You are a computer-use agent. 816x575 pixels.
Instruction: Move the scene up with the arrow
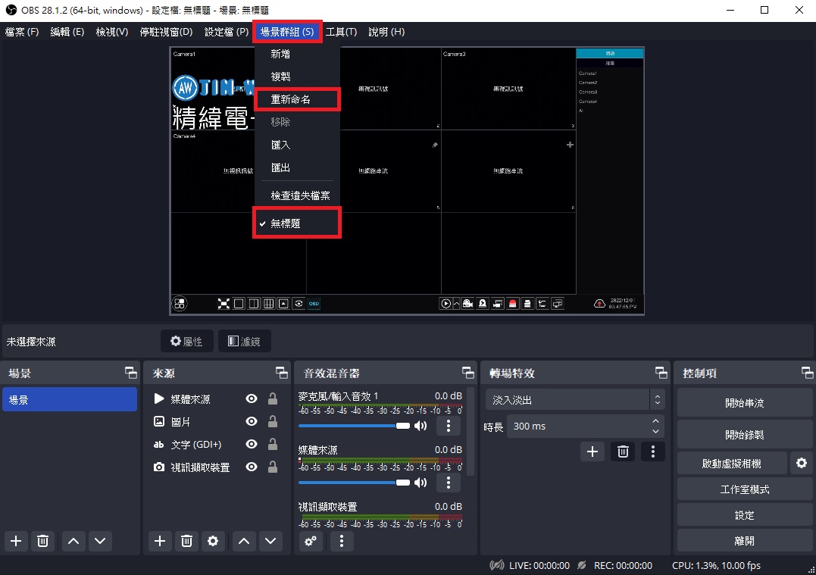tap(73, 541)
